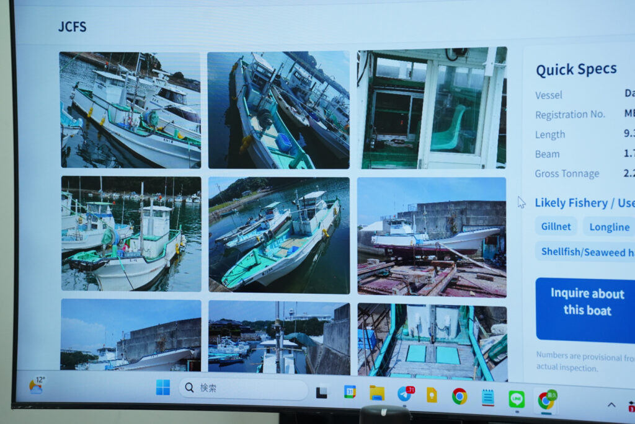
Task: Open Google Calendar taskbar icon
Action: 350,392
